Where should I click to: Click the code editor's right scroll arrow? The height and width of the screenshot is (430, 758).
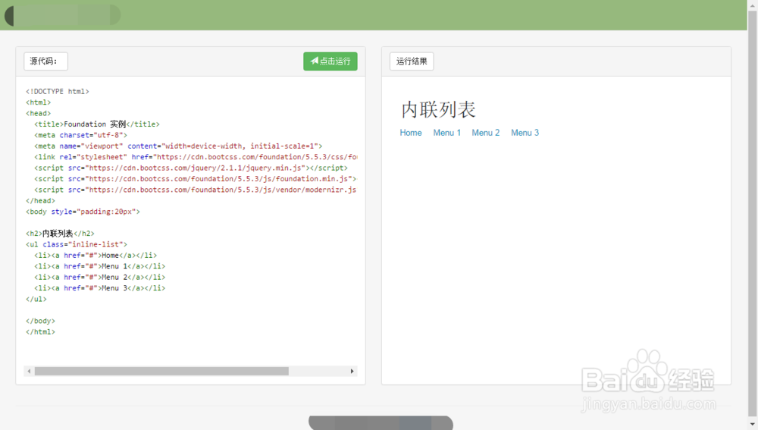352,371
